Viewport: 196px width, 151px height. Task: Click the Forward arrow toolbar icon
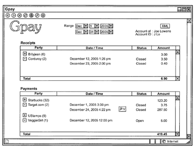[13, 15]
